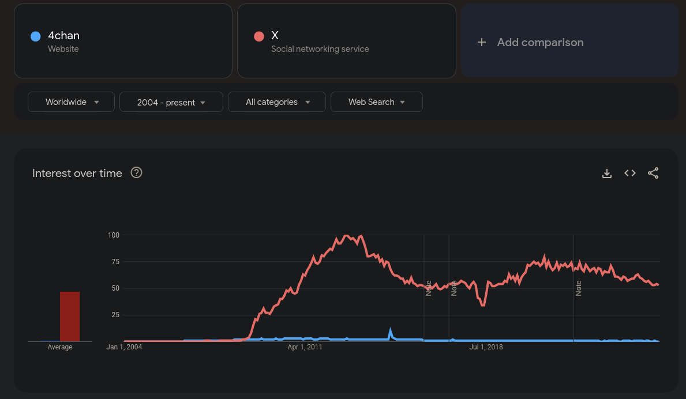Change the 2004 - present time range
The image size is (686, 399).
[x=171, y=102]
